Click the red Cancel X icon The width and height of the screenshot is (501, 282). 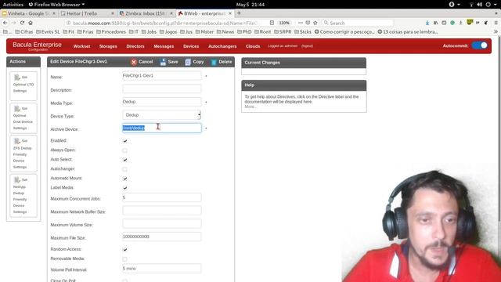[x=134, y=62]
